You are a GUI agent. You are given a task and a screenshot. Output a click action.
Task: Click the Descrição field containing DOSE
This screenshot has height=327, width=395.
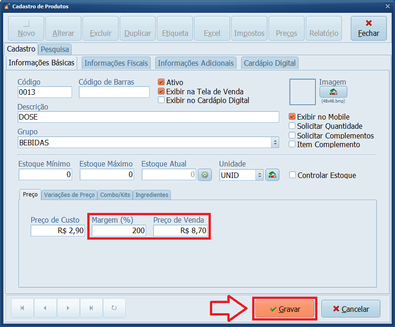pyautogui.click(x=148, y=117)
